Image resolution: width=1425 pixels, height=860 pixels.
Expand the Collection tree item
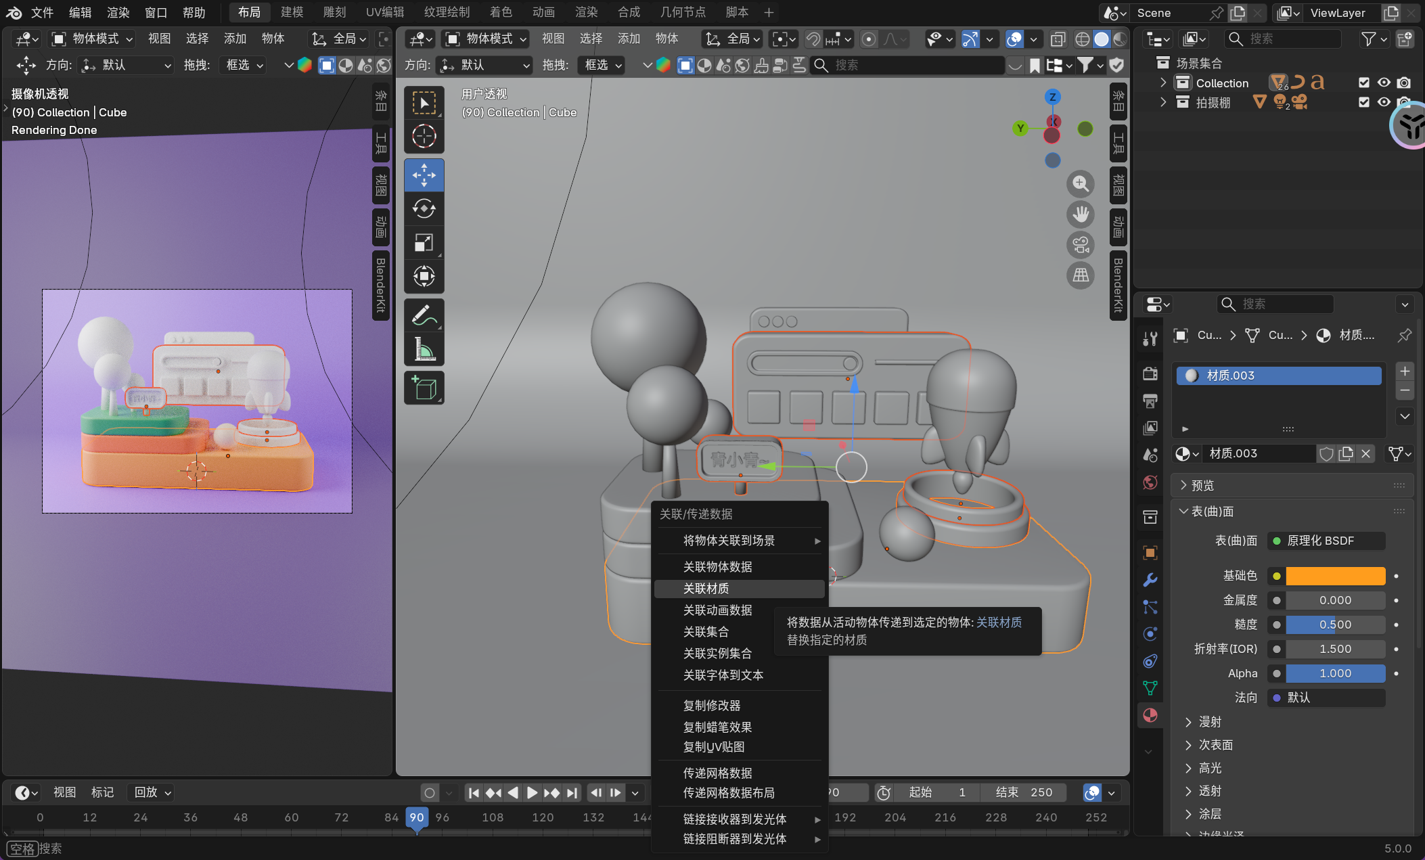pos(1163,83)
